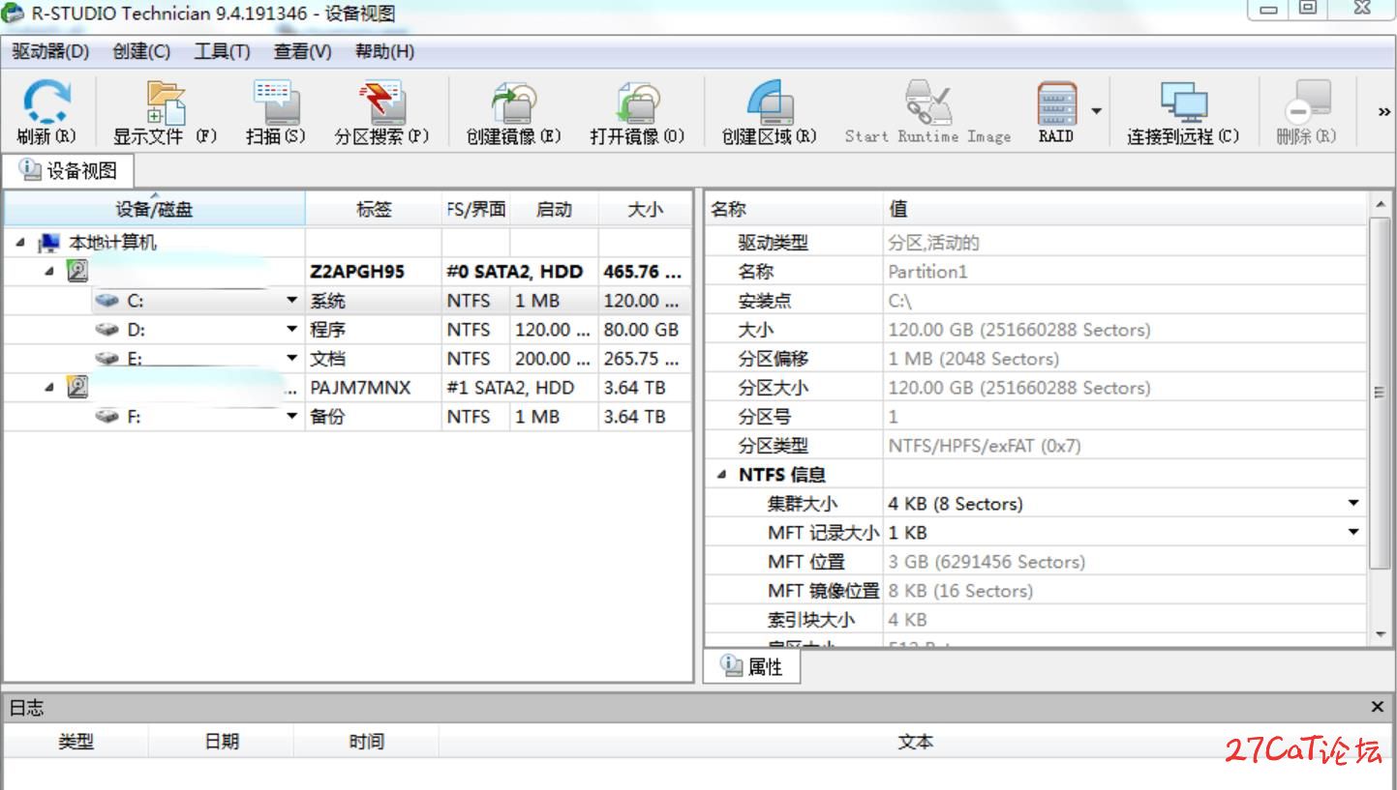This screenshot has width=1397, height=790.
Task: Click the F: partition drive icon
Action: [107, 417]
